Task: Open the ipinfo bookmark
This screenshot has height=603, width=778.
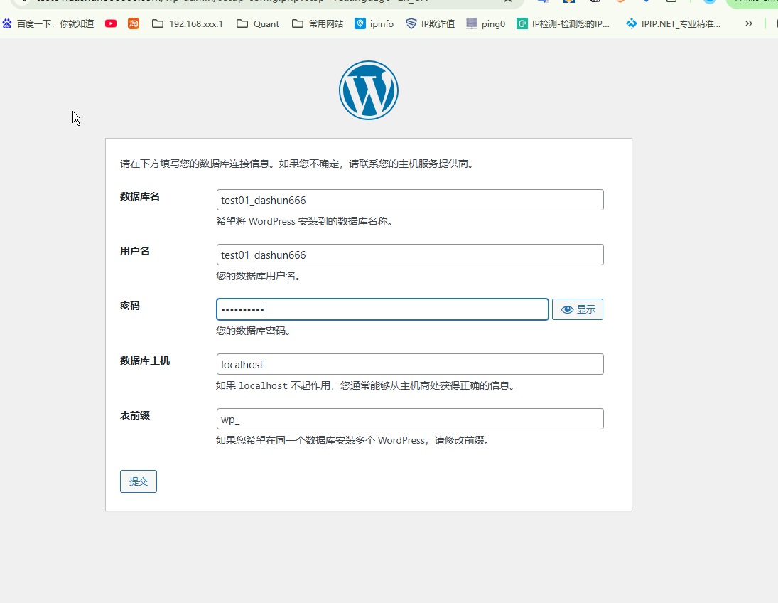Action: tap(374, 24)
